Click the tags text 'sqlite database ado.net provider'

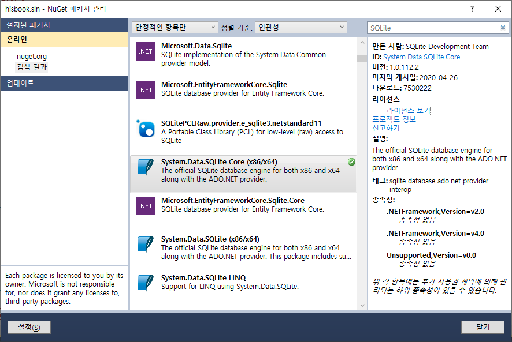[x=439, y=181]
